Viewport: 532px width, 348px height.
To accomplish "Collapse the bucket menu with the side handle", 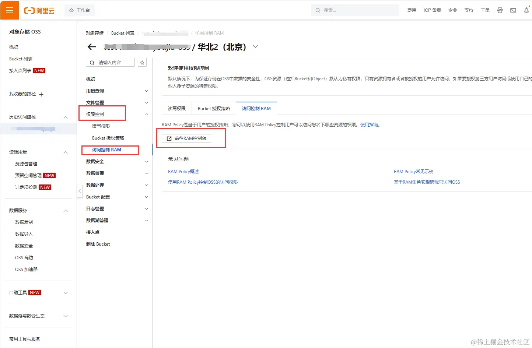I will pyautogui.click(x=80, y=191).
